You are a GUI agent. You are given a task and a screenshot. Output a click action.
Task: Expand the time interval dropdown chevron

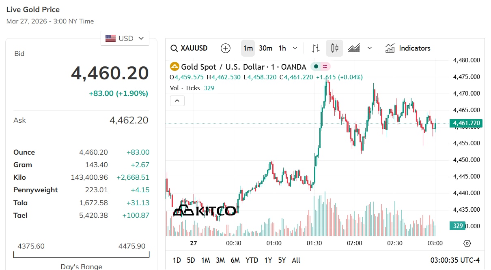(295, 48)
